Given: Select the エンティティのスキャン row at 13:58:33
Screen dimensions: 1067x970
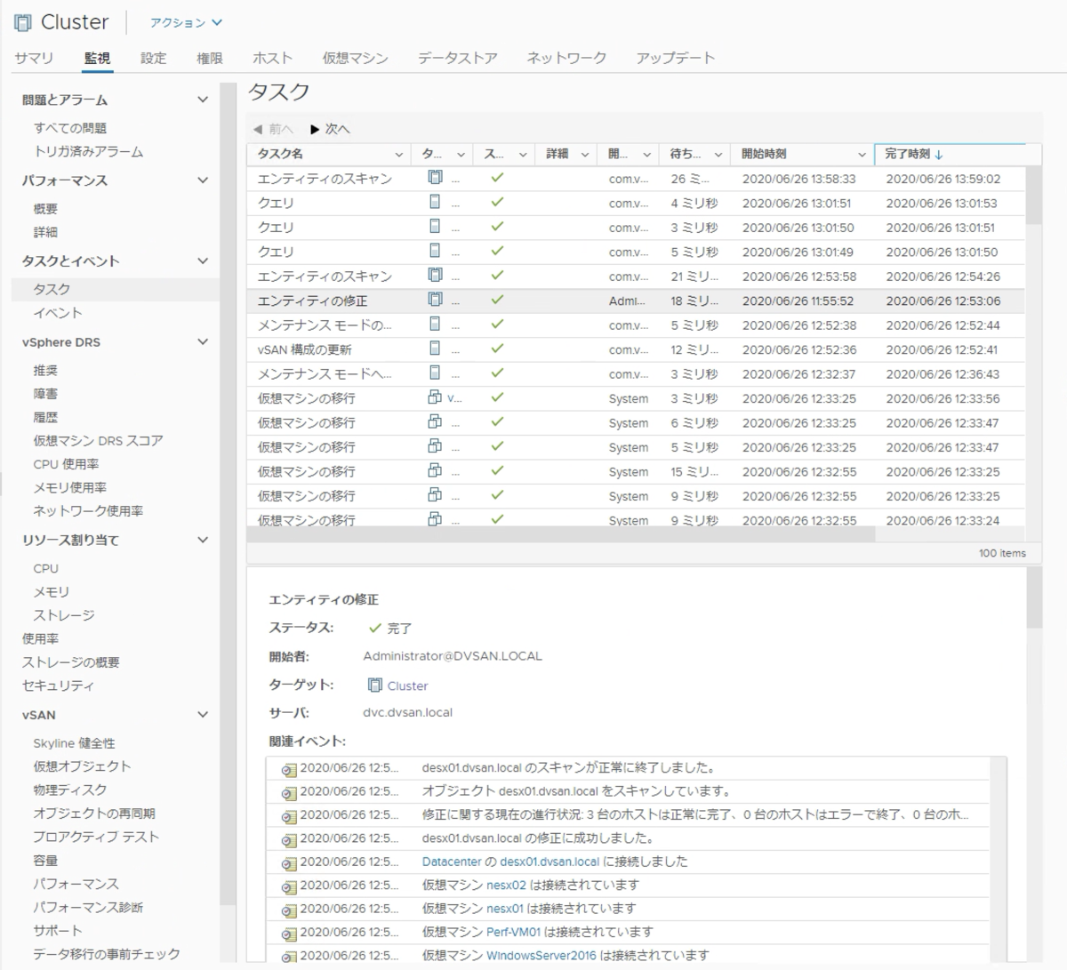Looking at the screenshot, I should (x=635, y=179).
